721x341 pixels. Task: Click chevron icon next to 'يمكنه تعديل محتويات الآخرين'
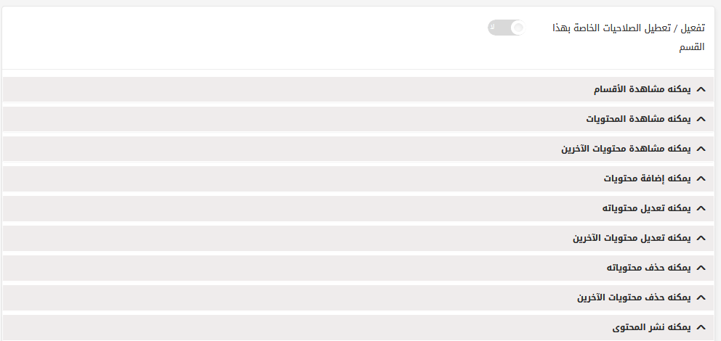[701, 238]
